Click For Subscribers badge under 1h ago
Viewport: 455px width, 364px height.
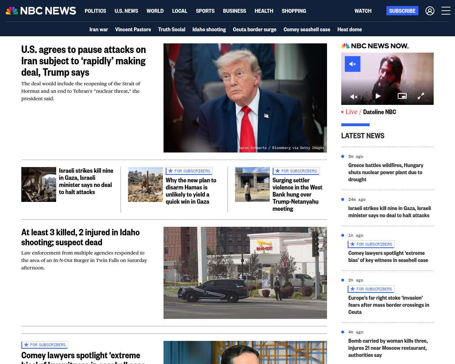point(371,244)
